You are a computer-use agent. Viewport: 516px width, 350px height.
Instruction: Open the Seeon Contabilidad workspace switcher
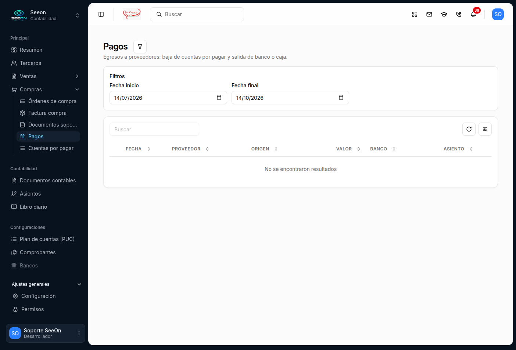(x=46, y=15)
